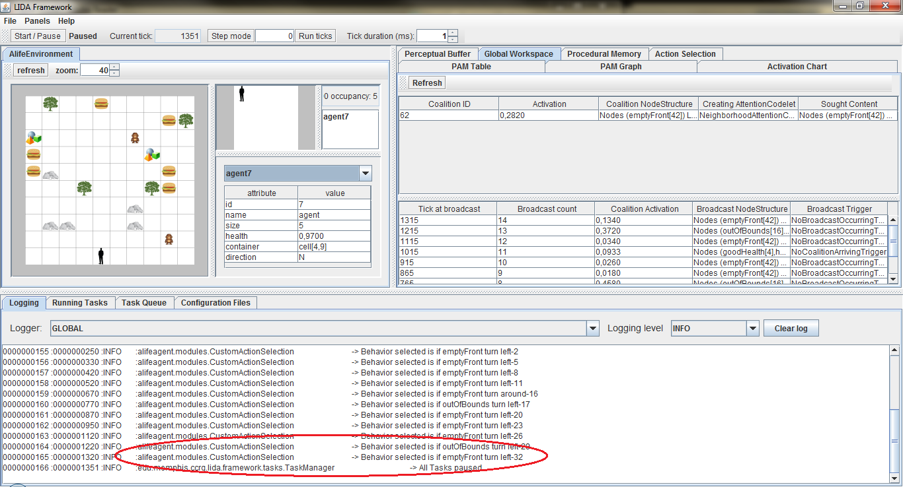Click inside the zoom value field
The width and height of the screenshot is (903, 487).
95,69
